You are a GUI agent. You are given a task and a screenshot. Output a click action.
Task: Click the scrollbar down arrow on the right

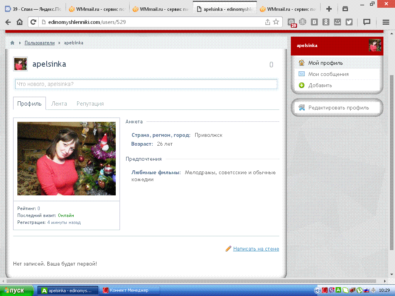coord(392,274)
